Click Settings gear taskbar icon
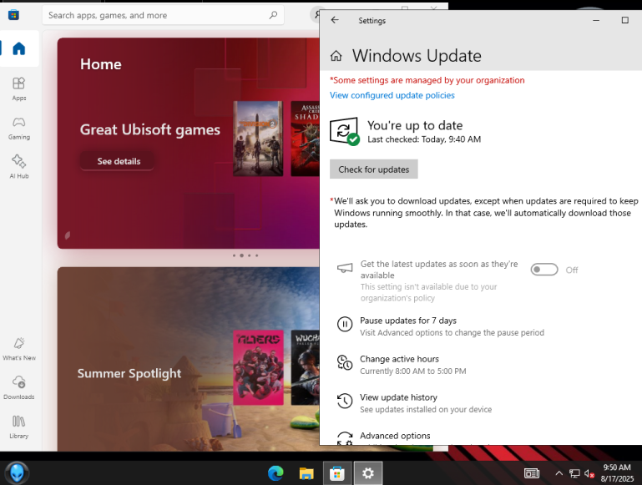 click(368, 473)
